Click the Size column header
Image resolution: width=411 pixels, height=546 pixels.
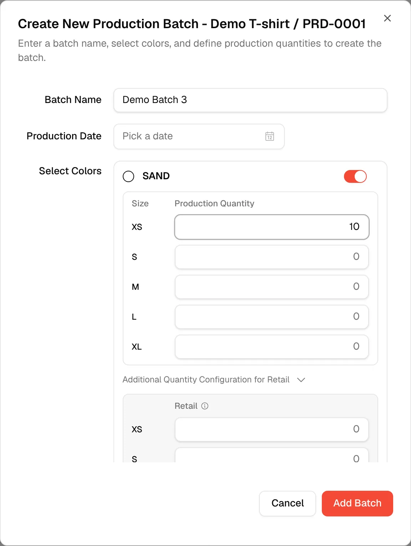tap(140, 204)
